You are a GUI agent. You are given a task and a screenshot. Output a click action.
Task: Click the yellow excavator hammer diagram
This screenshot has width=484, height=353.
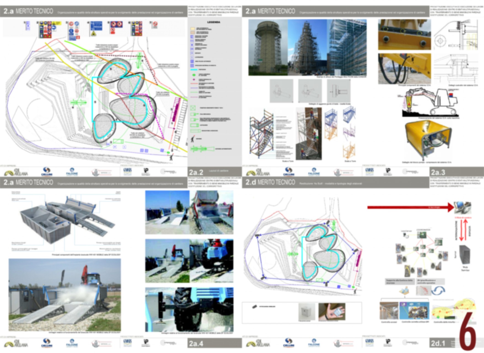pos(430,103)
